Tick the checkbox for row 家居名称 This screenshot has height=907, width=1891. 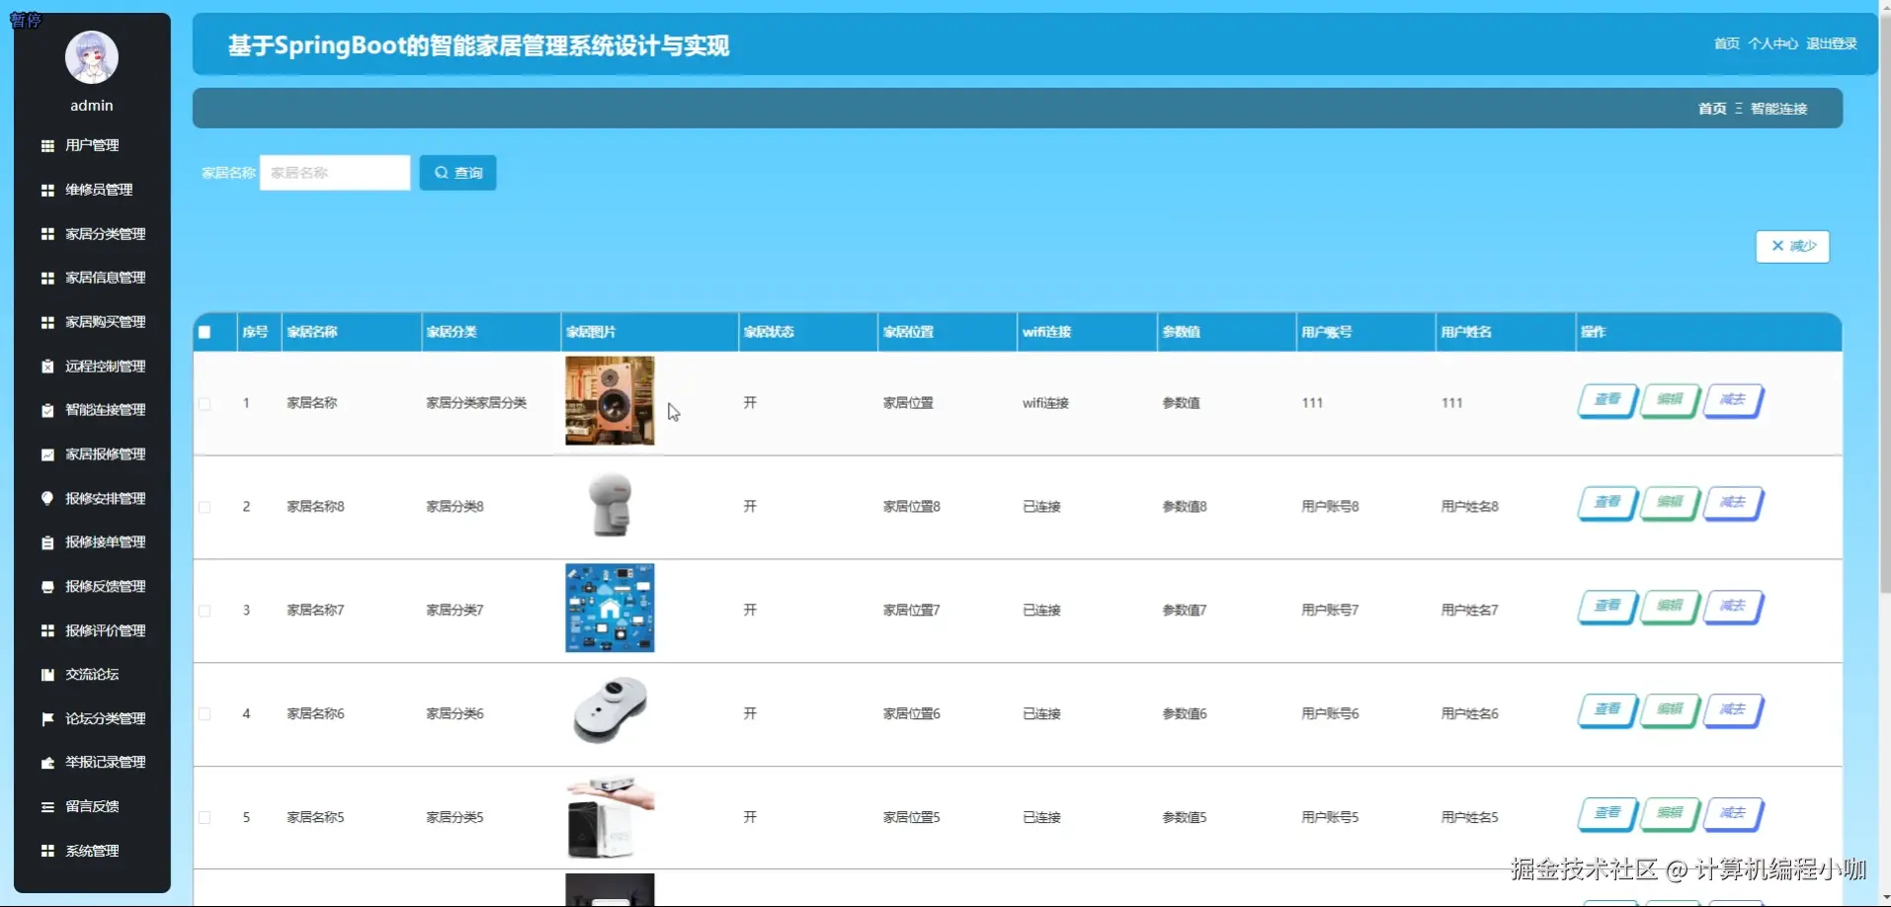pos(205,403)
